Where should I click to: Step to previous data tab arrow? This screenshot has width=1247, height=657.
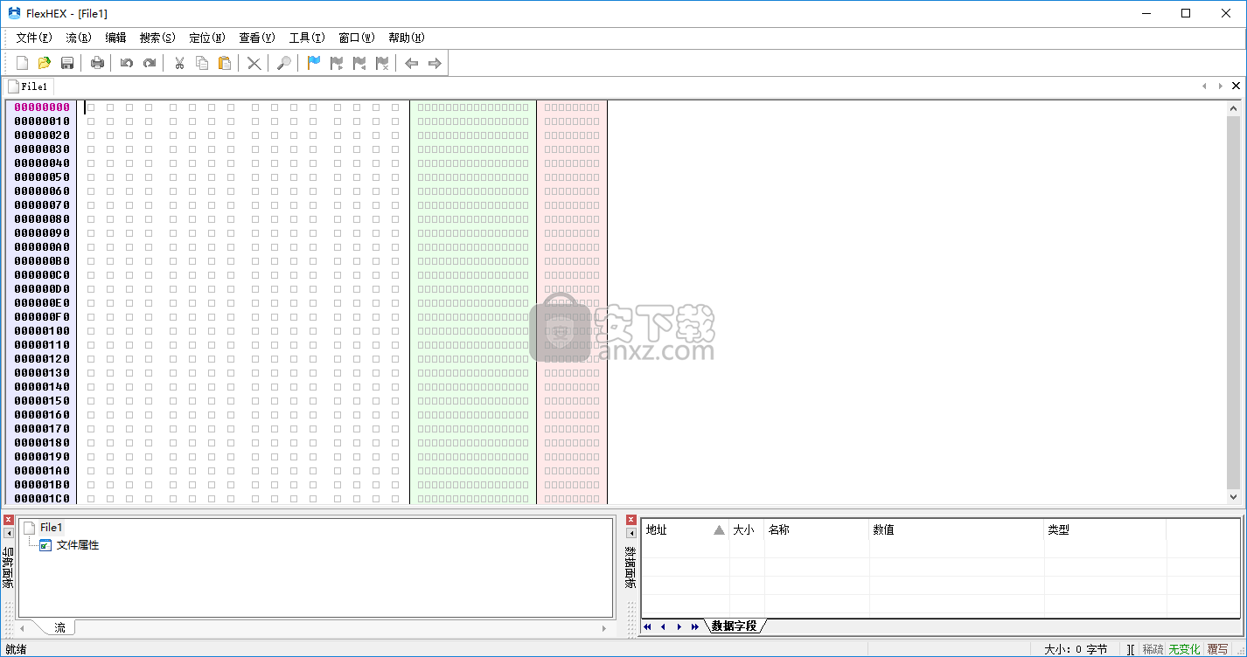pyautogui.click(x=663, y=626)
